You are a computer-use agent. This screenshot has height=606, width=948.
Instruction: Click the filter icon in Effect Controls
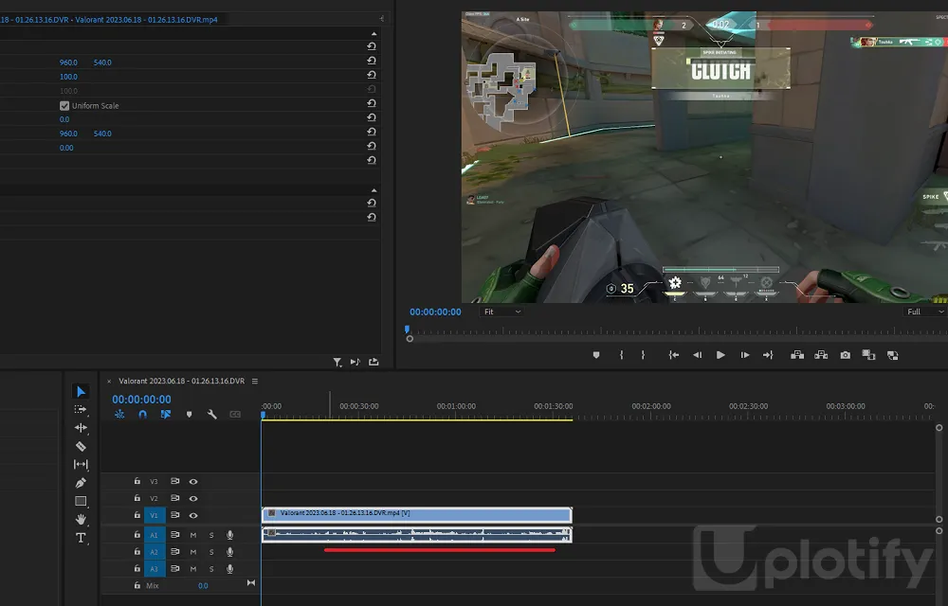tap(337, 362)
